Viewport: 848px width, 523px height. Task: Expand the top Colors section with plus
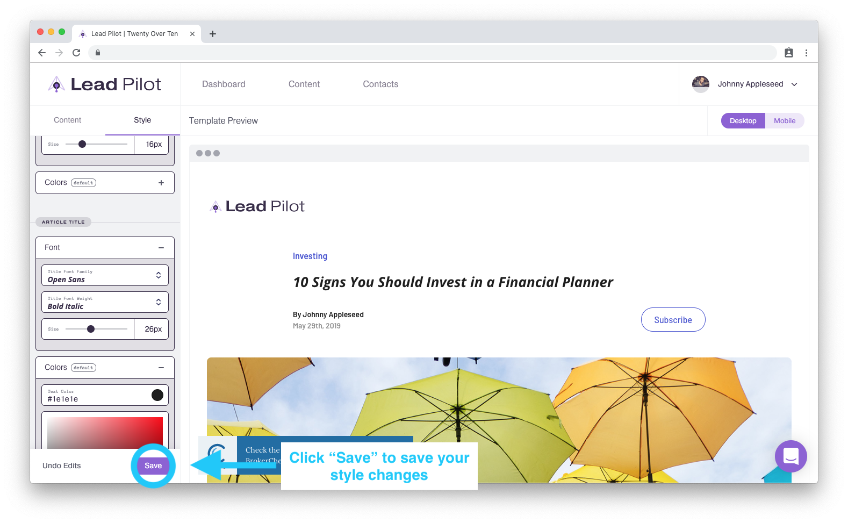(161, 183)
